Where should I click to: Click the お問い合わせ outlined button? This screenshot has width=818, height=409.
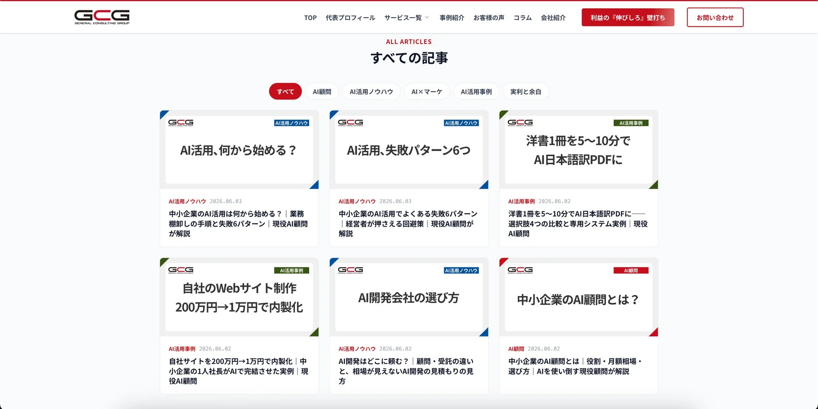click(x=715, y=17)
